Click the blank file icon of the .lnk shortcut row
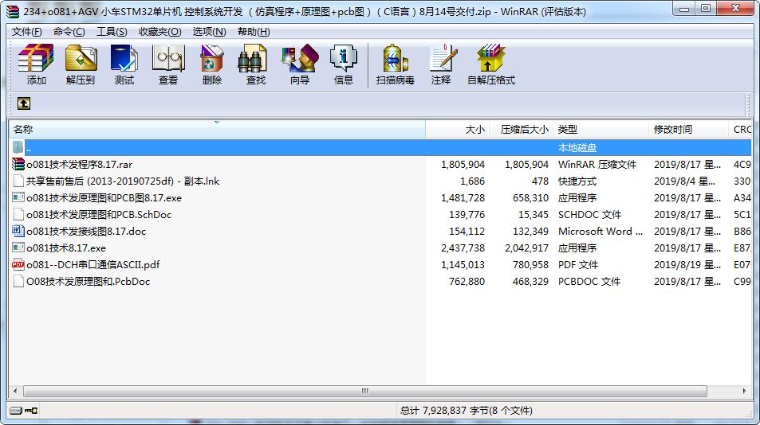The image size is (760, 425). coord(18,181)
